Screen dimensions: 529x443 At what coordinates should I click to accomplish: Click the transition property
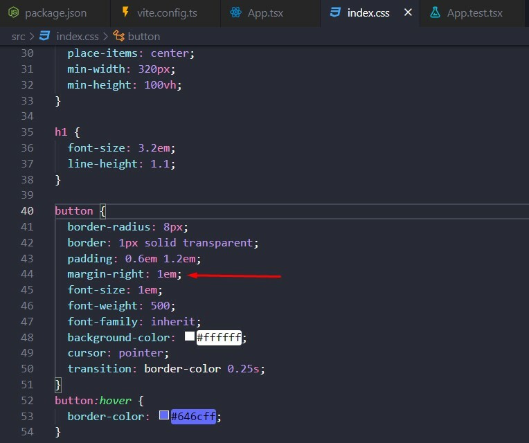click(100, 369)
